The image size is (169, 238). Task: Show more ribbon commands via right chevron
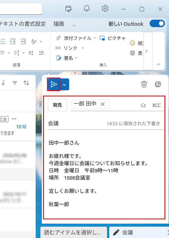(x=146, y=51)
